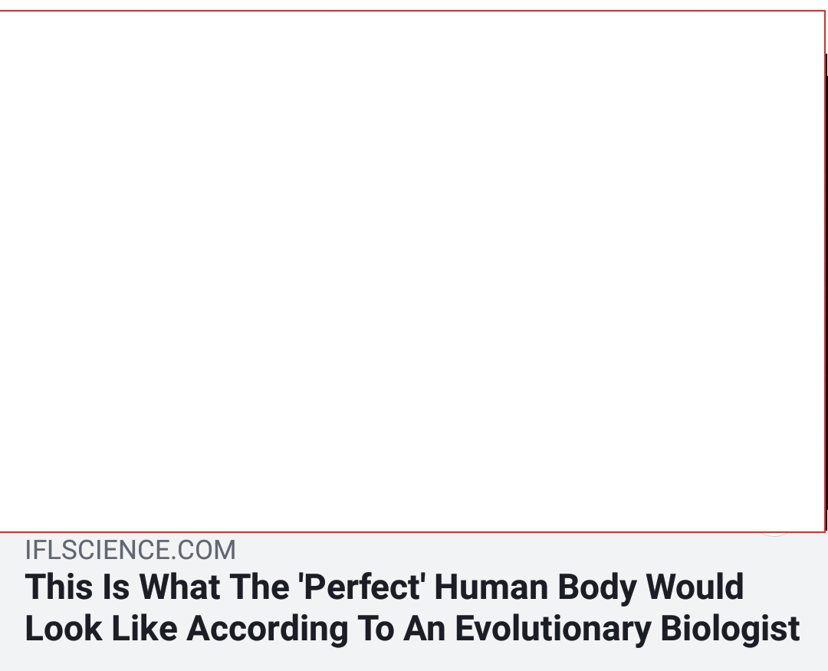Image resolution: width=828 pixels, height=671 pixels.
Task: Click 'Look Like According' on the second title line
Action: coord(186,629)
